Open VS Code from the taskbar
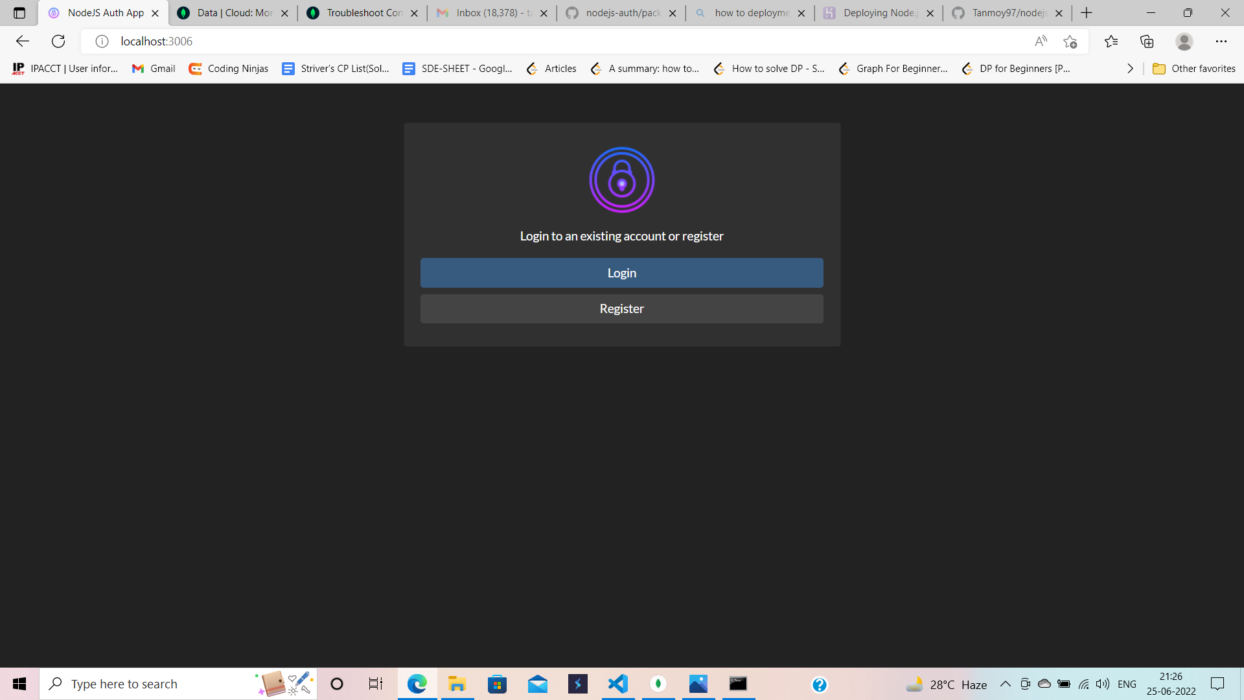The image size is (1244, 700). [618, 684]
